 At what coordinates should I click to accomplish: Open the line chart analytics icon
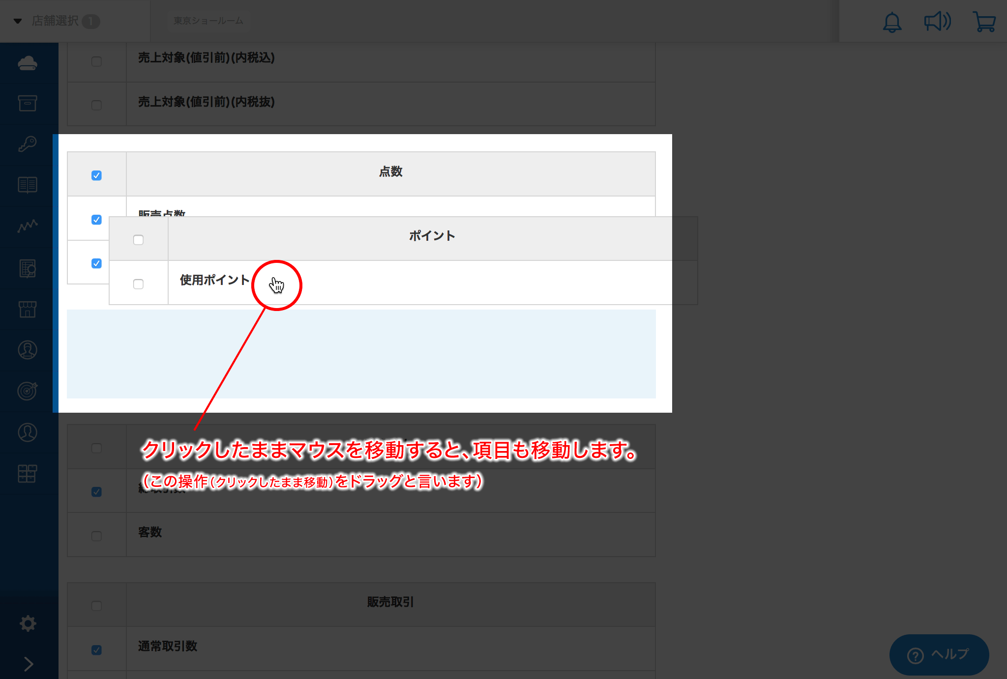click(28, 226)
